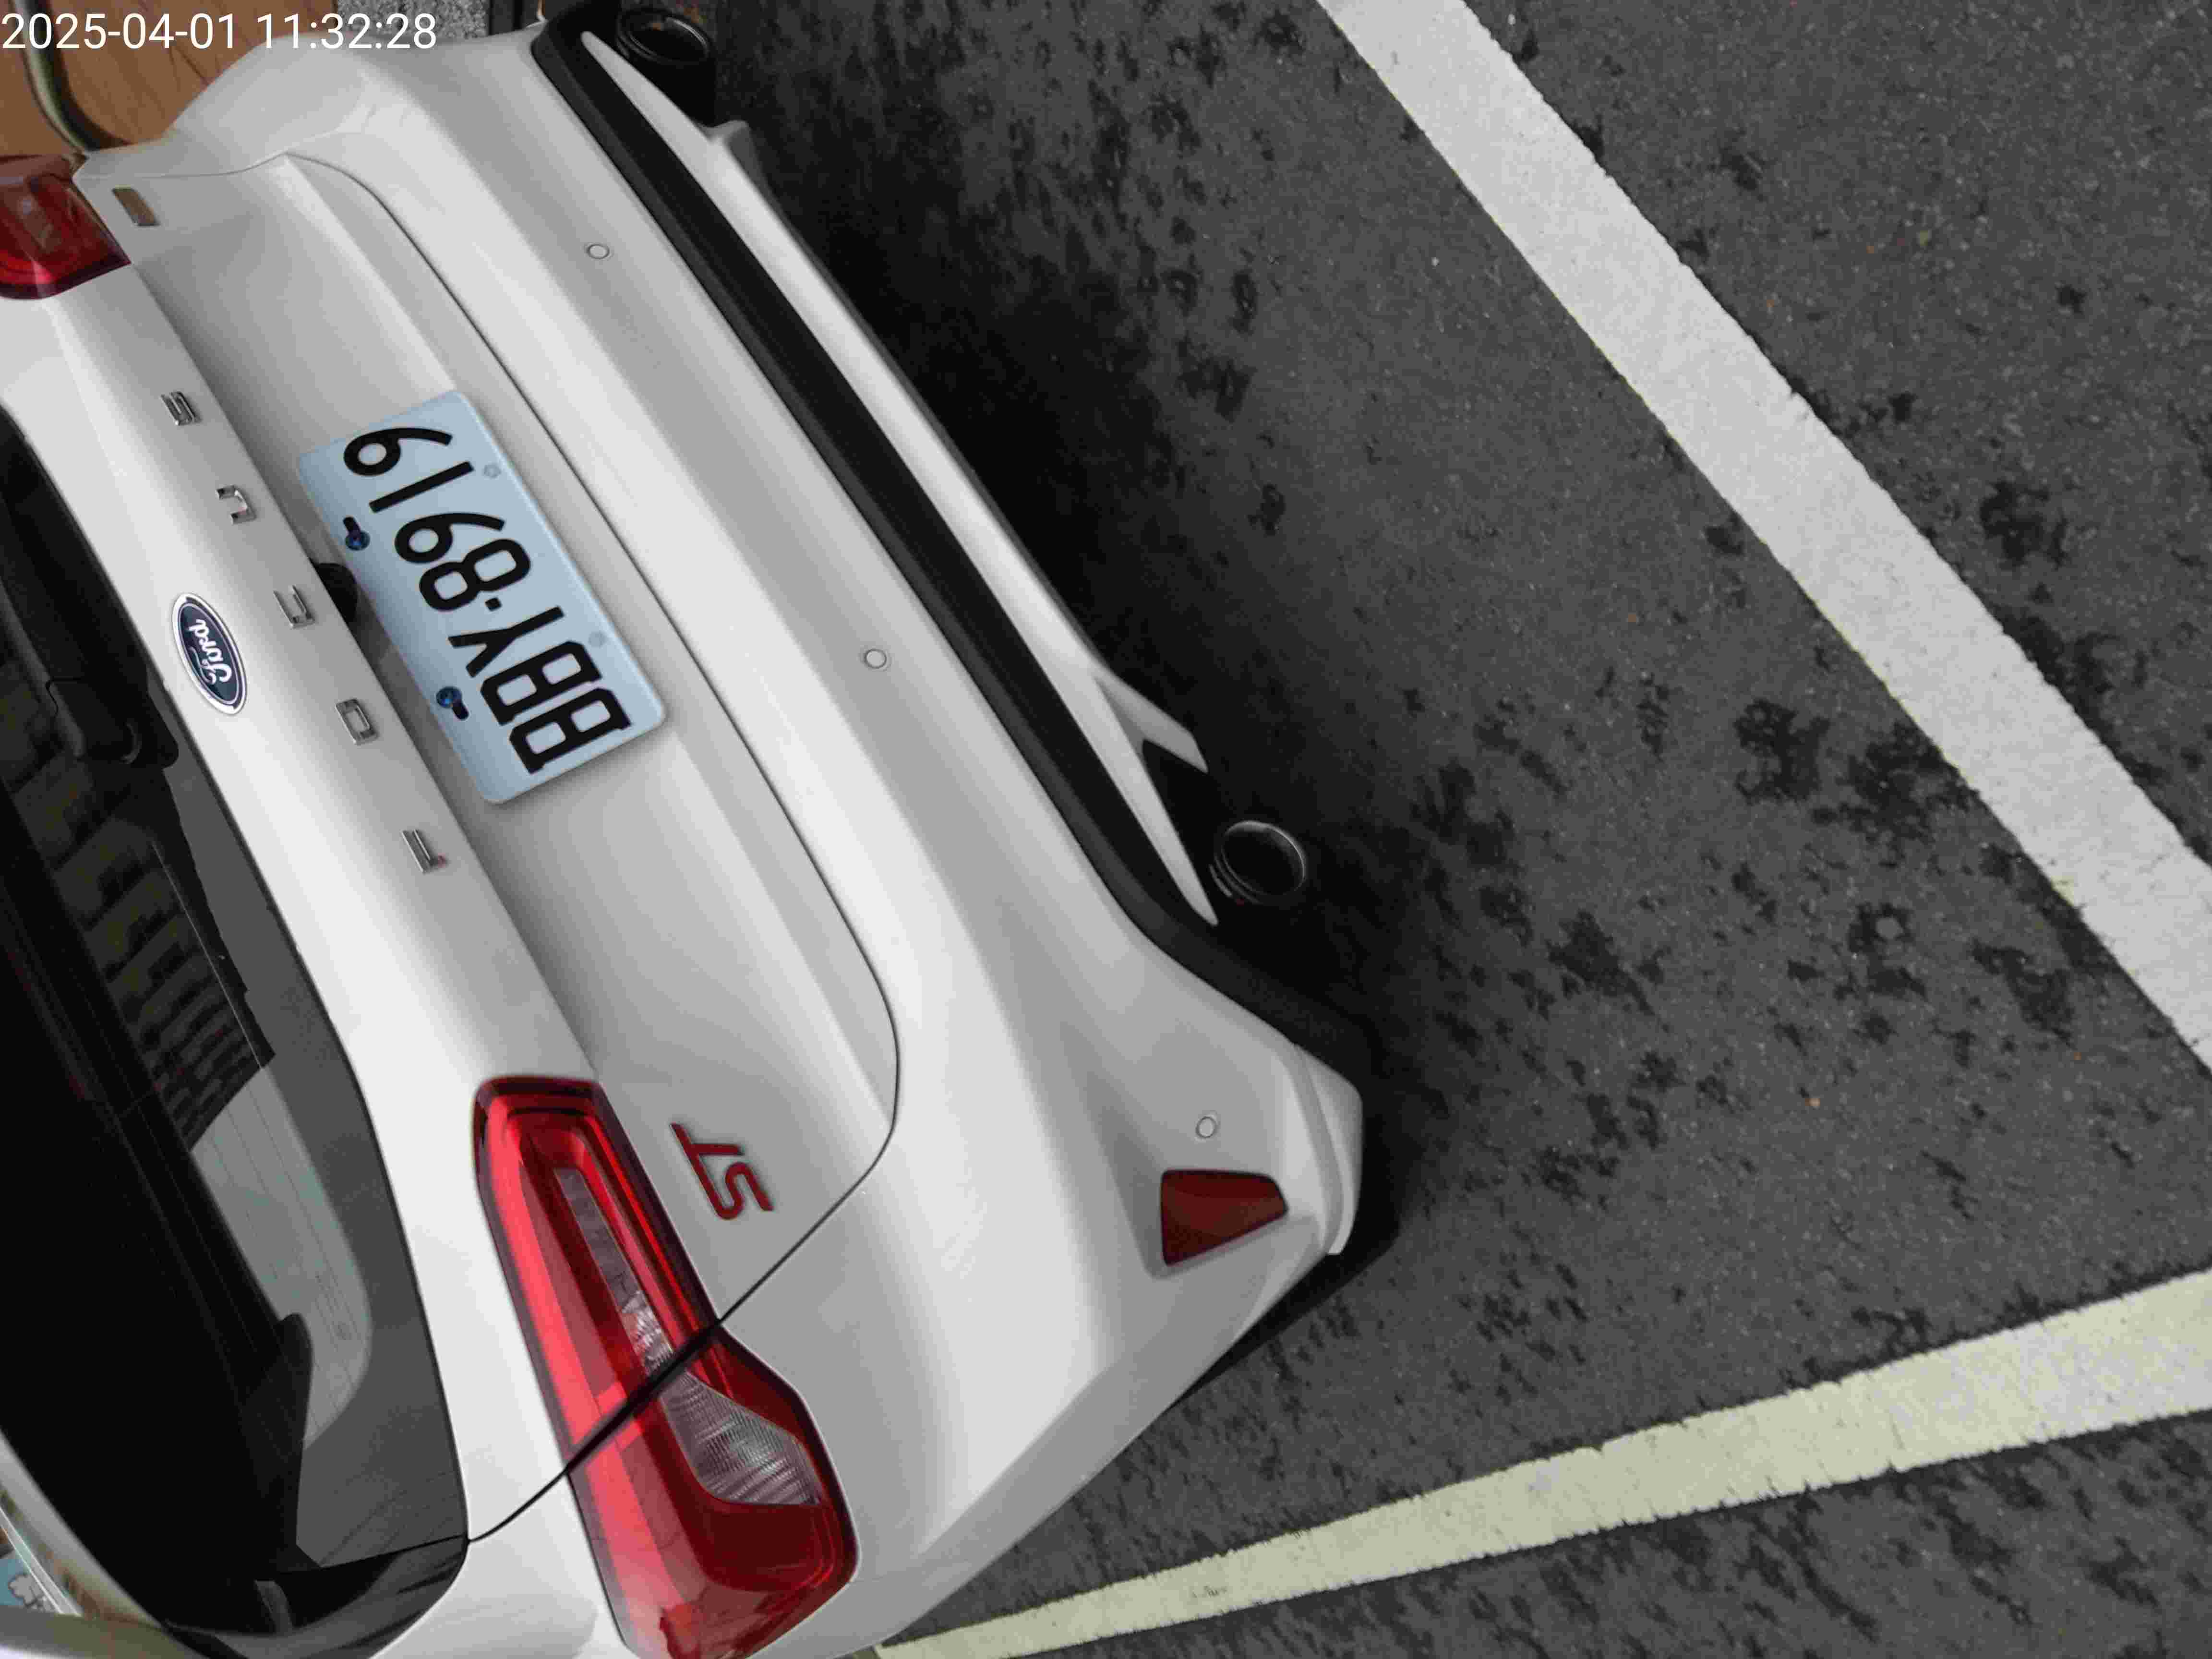
Task: Click the topmost bumper parking sensor
Action: pos(598,251)
